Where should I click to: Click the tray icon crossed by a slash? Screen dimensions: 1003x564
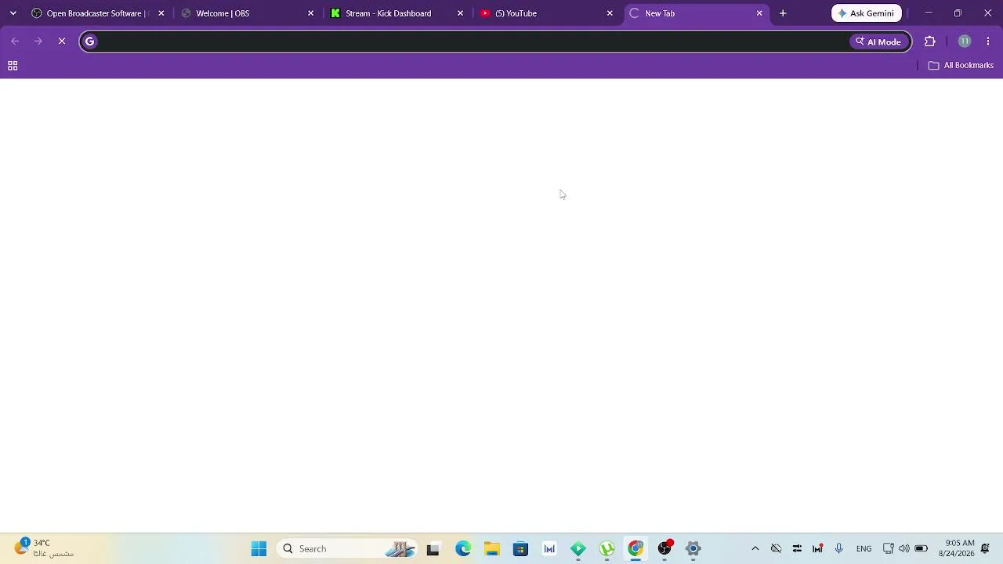776,548
